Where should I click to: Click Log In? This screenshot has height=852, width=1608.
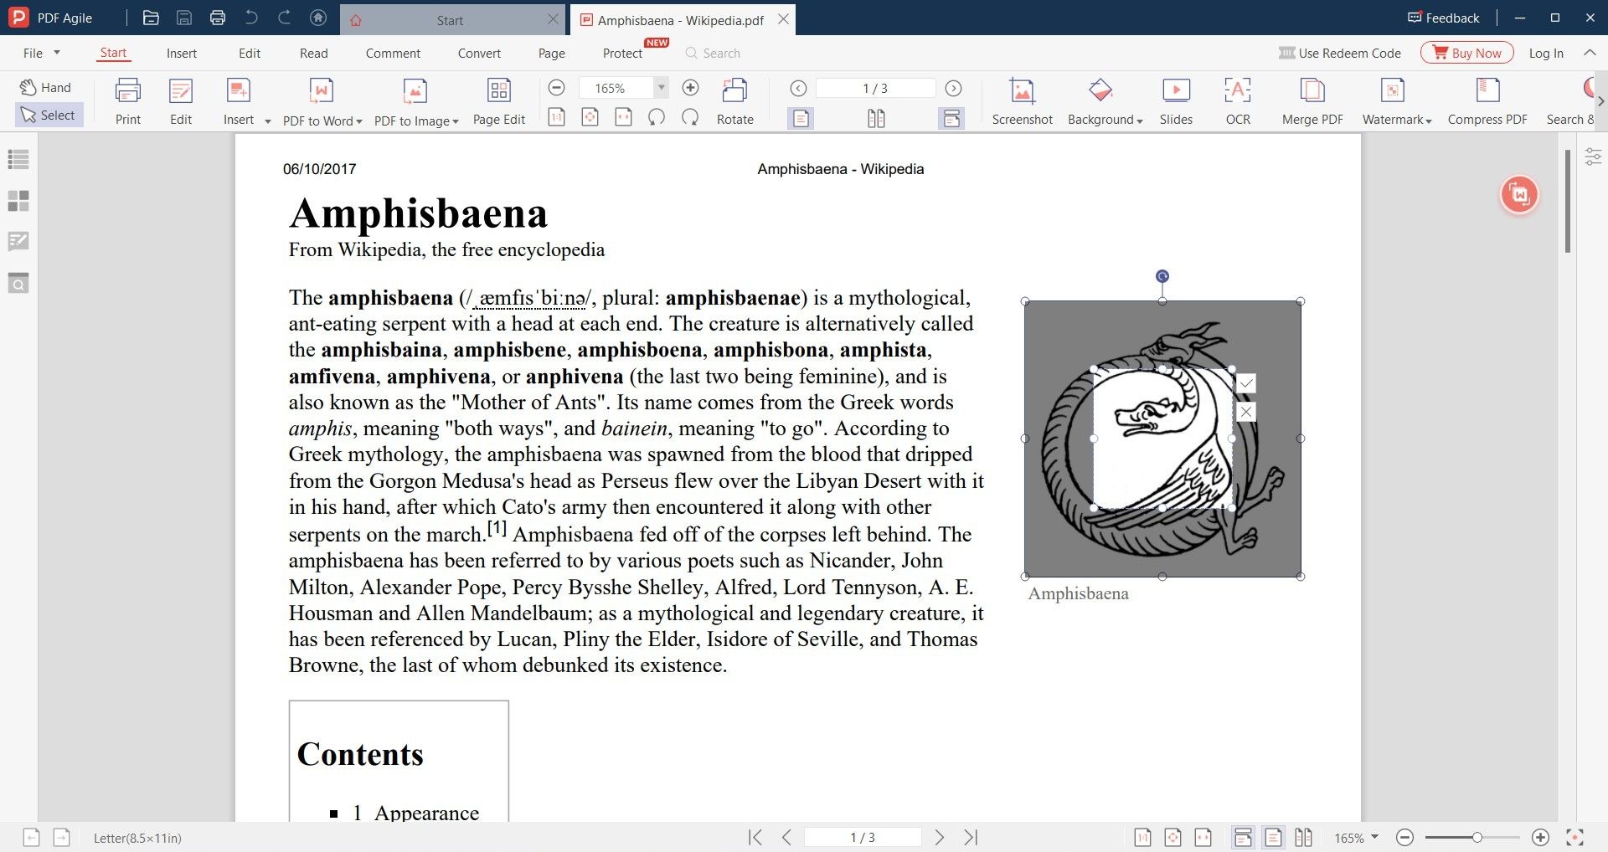click(x=1546, y=53)
